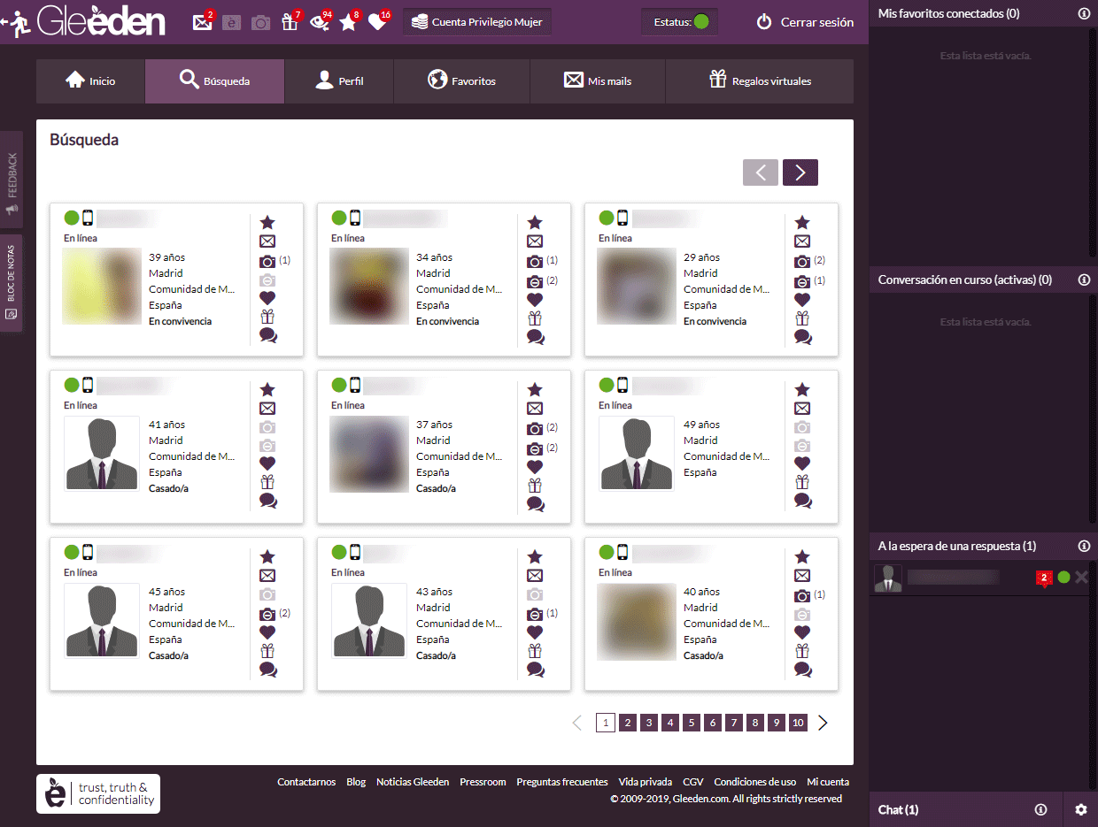Toggle the green Estatus indicator
This screenshot has width=1098, height=827.
pyautogui.click(x=701, y=22)
